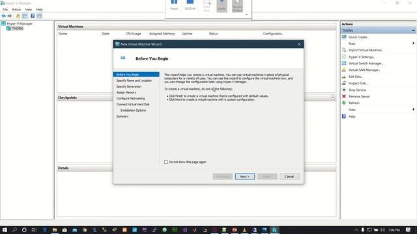417x234 pixels.
Task: Open the Action Center notification icon
Action: (409, 229)
